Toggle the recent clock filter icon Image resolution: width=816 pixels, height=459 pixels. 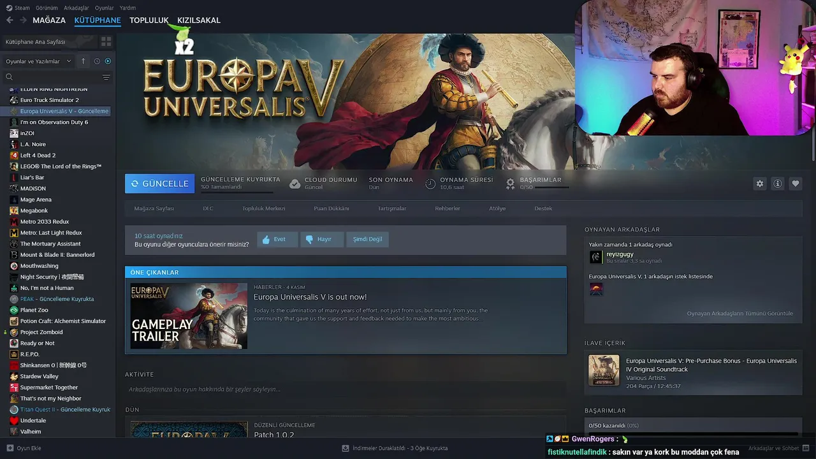[97, 61]
